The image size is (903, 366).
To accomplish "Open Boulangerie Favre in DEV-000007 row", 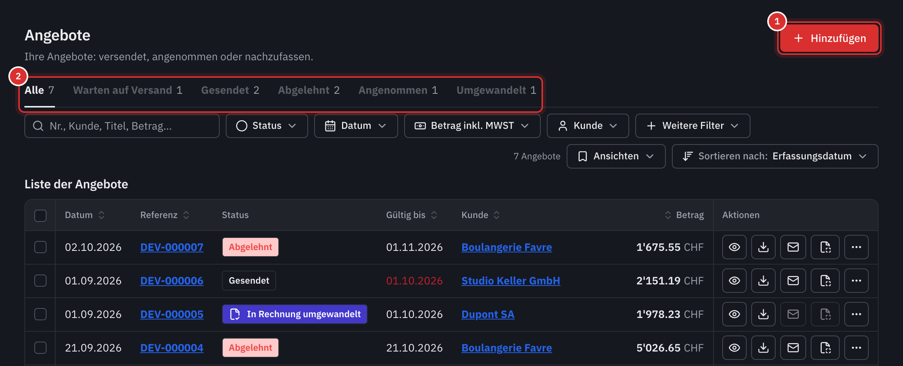I will [x=506, y=247].
